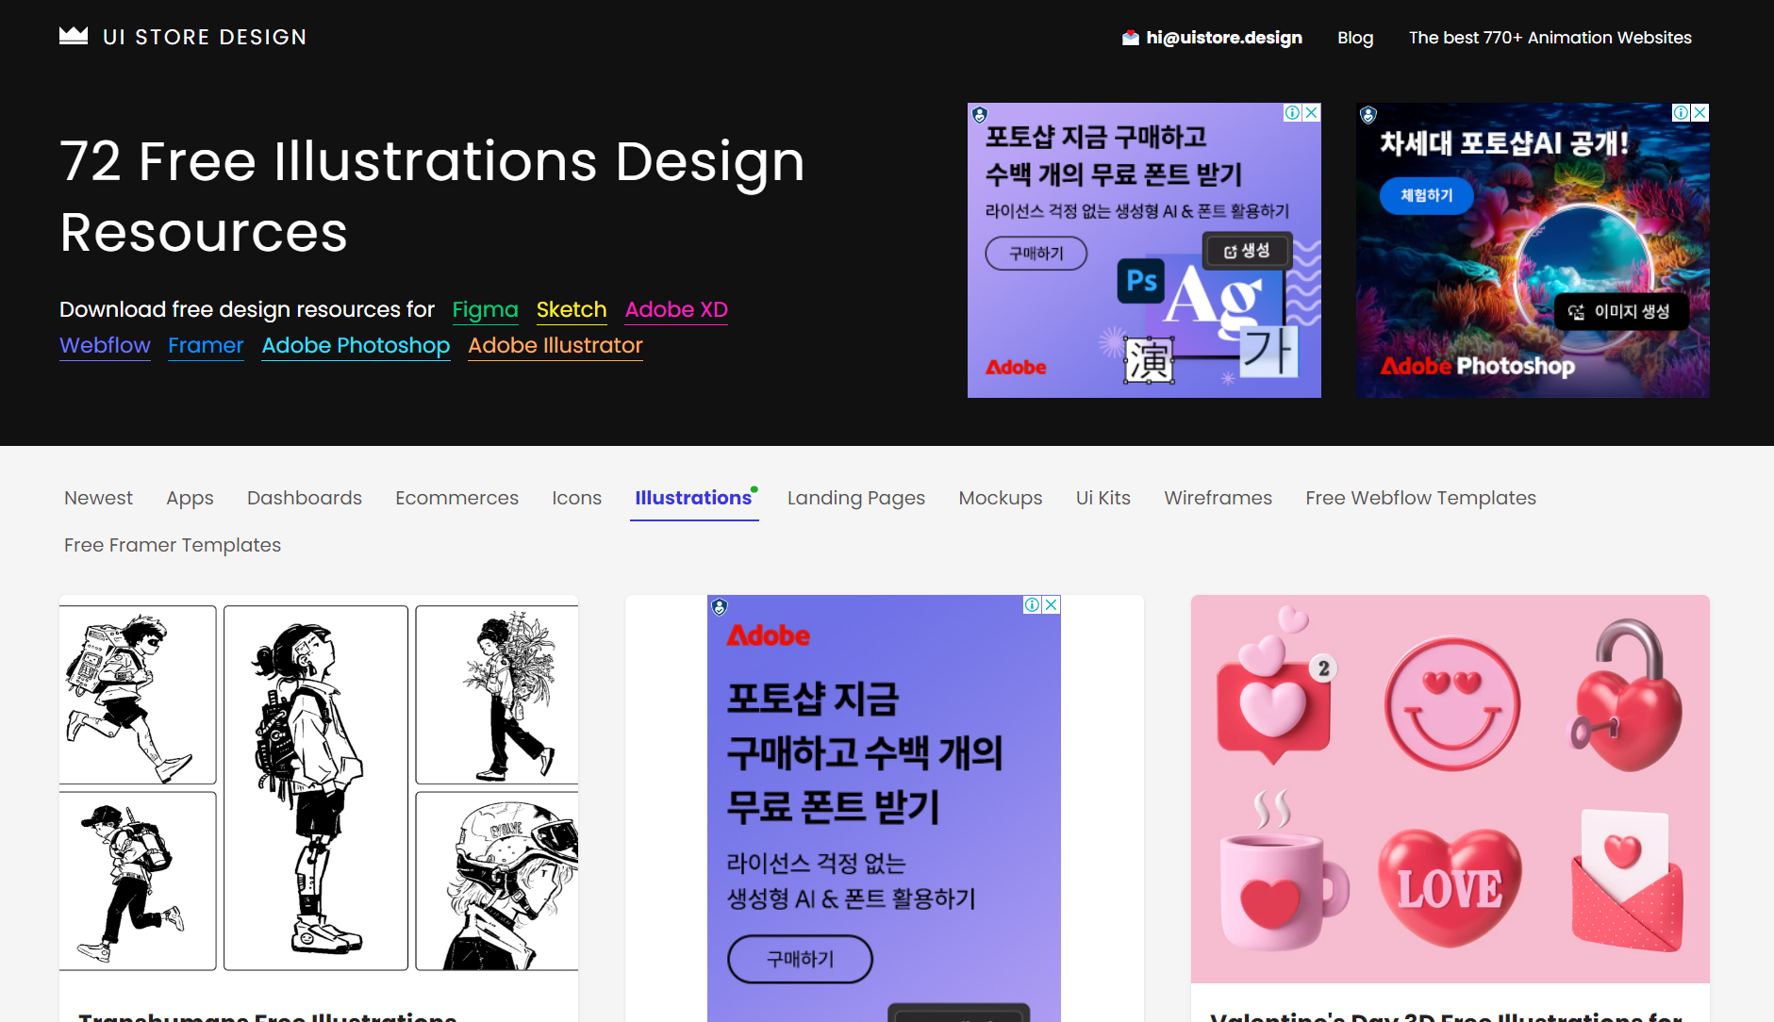Click 체험하기 button in Photoshop AI ad
The image size is (1774, 1022).
[1426, 195]
